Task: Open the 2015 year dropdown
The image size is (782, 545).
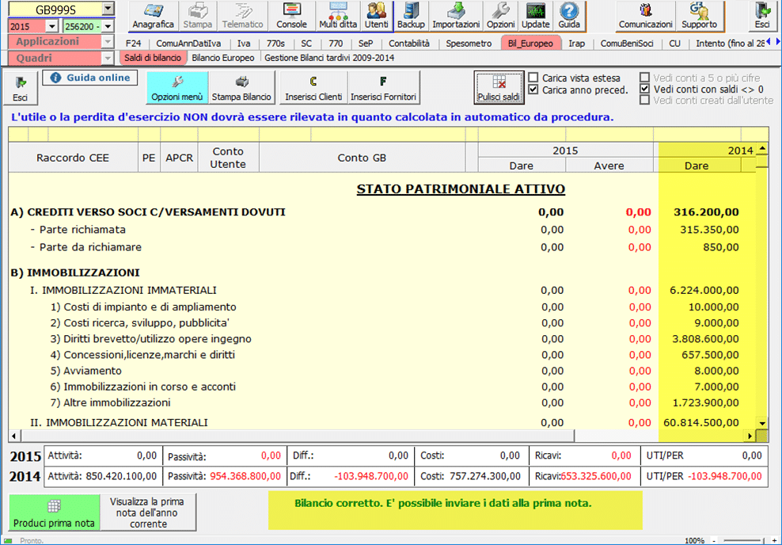Action: (54, 26)
